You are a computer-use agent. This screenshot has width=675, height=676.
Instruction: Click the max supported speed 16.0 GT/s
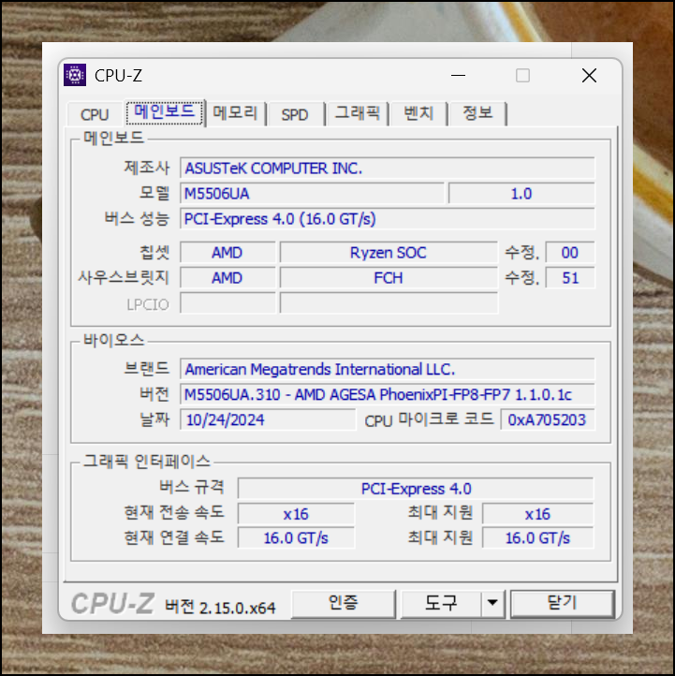coord(538,538)
